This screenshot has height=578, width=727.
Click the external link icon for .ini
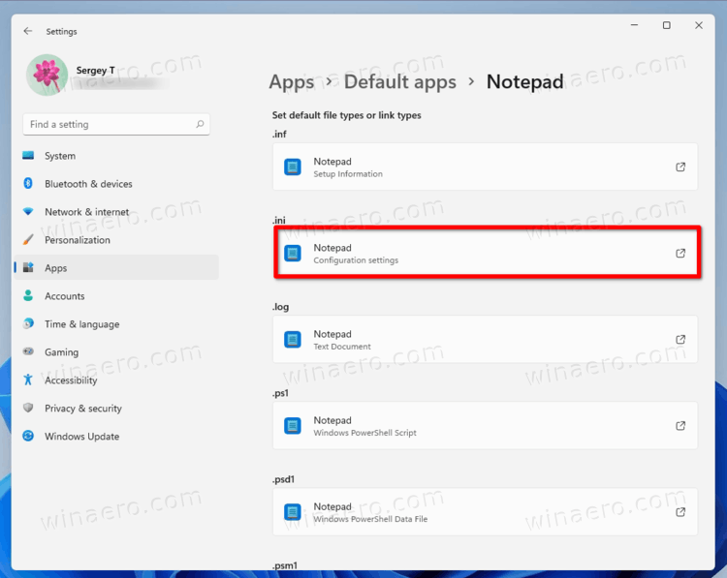680,254
